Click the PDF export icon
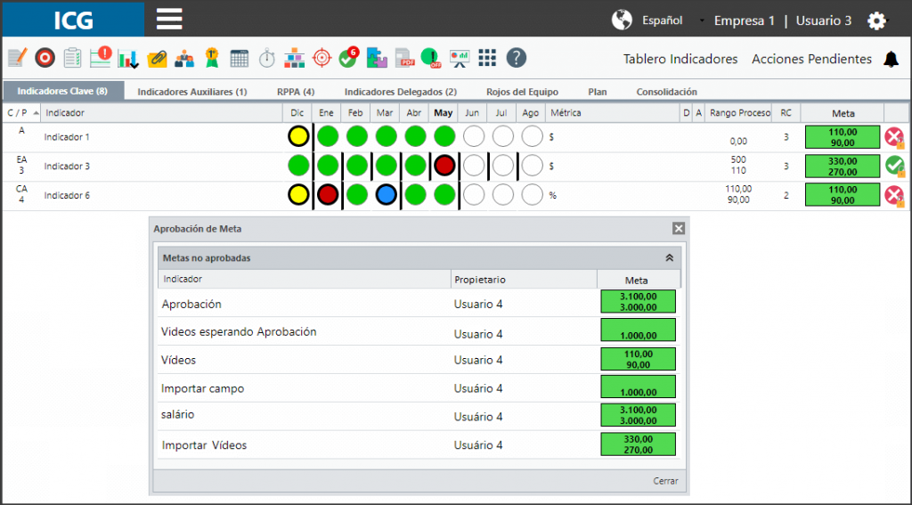This screenshot has width=912, height=505. pyautogui.click(x=405, y=58)
